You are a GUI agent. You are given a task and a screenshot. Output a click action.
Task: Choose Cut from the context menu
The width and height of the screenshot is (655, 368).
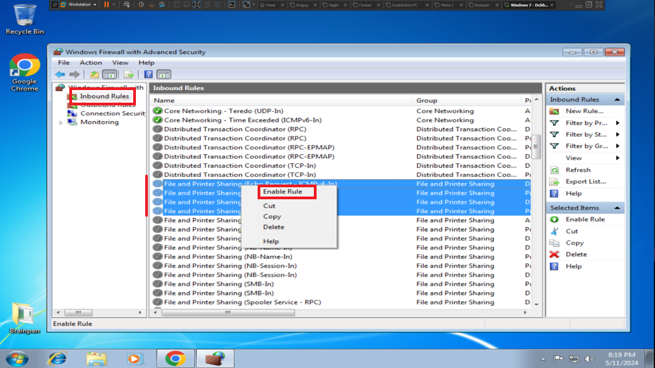[x=269, y=206]
